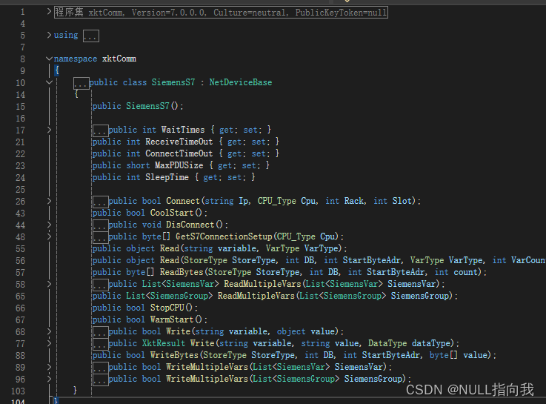Click the XktResult return type on line 77
Image resolution: width=546 pixels, height=404 pixels.
[164, 343]
